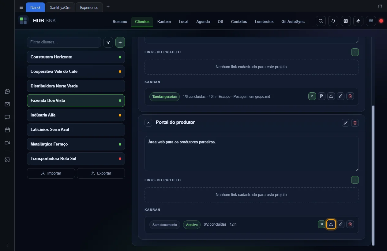Select client Metalúrgica Ferraço
Viewport: 387px width, 251px height.
76,144
